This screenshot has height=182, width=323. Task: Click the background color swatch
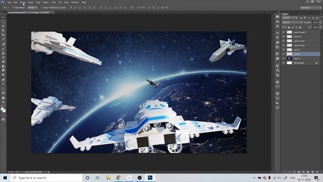(4, 111)
